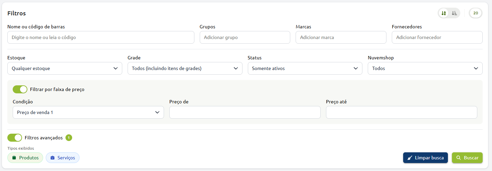Click the Limpar busca button
The height and width of the screenshot is (171, 492).
tap(426, 158)
